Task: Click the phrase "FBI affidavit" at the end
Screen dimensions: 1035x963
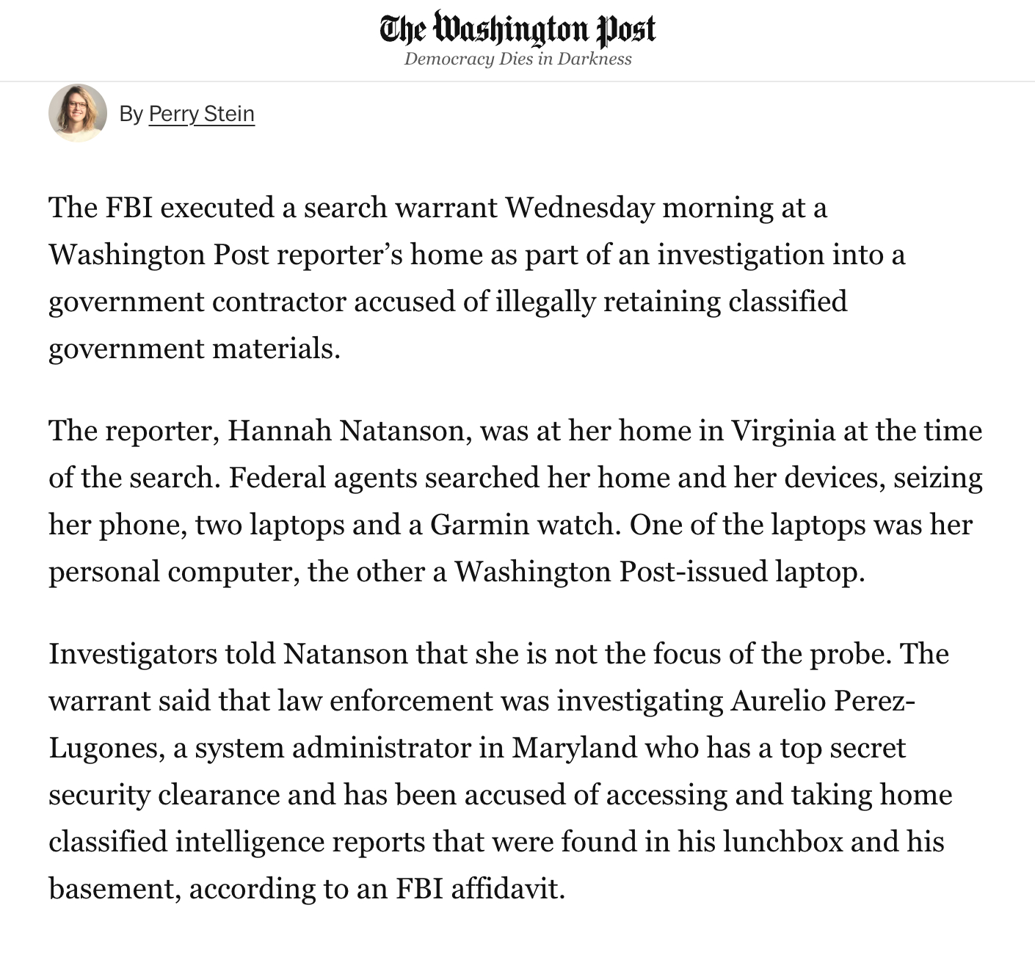Action: 480,888
